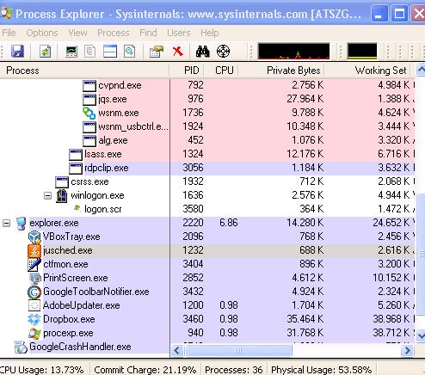
Task: Click the ctfmon.exe pen icon
Action: [34, 265]
